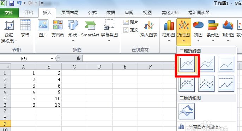Image resolution: width=242 pixels, height=131 pixels.
Task: Switch to the 页面布局 ribbon tab
Action: [x=70, y=12]
